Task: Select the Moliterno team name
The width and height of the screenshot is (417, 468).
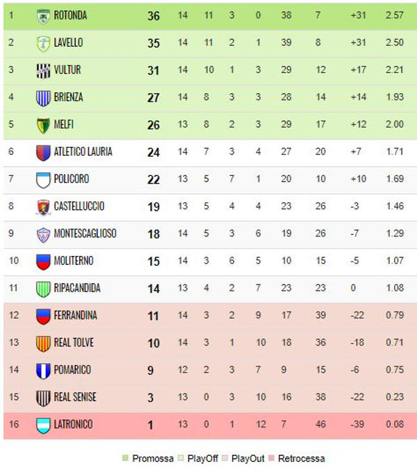Action: pos(74,261)
